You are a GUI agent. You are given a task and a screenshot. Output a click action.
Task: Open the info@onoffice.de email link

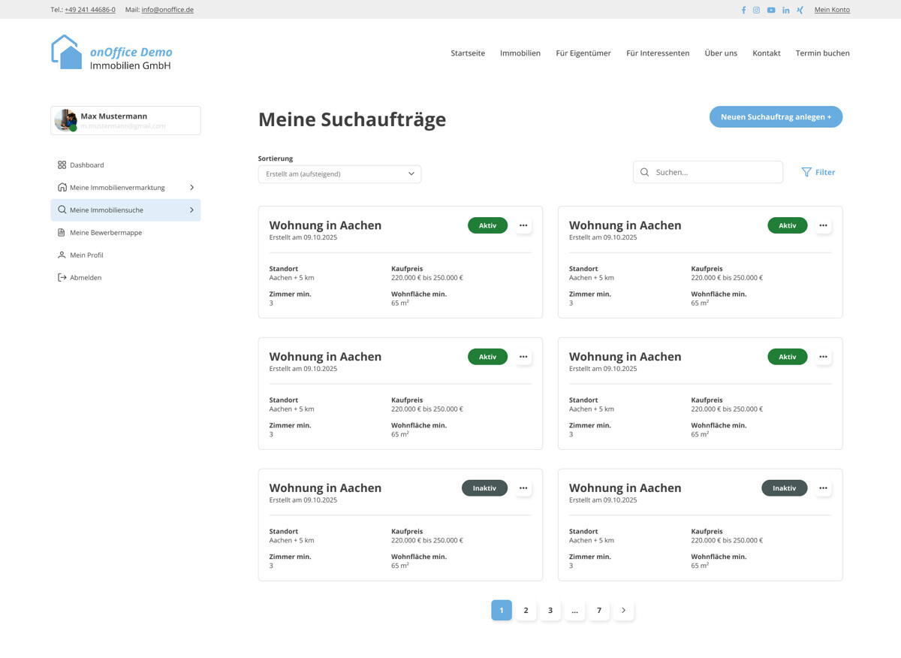point(167,10)
